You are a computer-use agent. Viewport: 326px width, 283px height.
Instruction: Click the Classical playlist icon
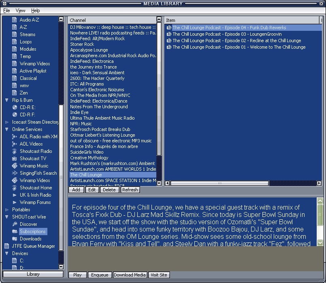coord(14,78)
